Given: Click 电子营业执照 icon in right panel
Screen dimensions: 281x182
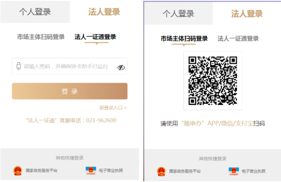Looking at the screenshot, I should point(234,171).
